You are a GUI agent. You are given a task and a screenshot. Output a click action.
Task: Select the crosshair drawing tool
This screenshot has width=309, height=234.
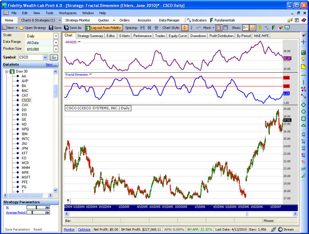coord(304,42)
